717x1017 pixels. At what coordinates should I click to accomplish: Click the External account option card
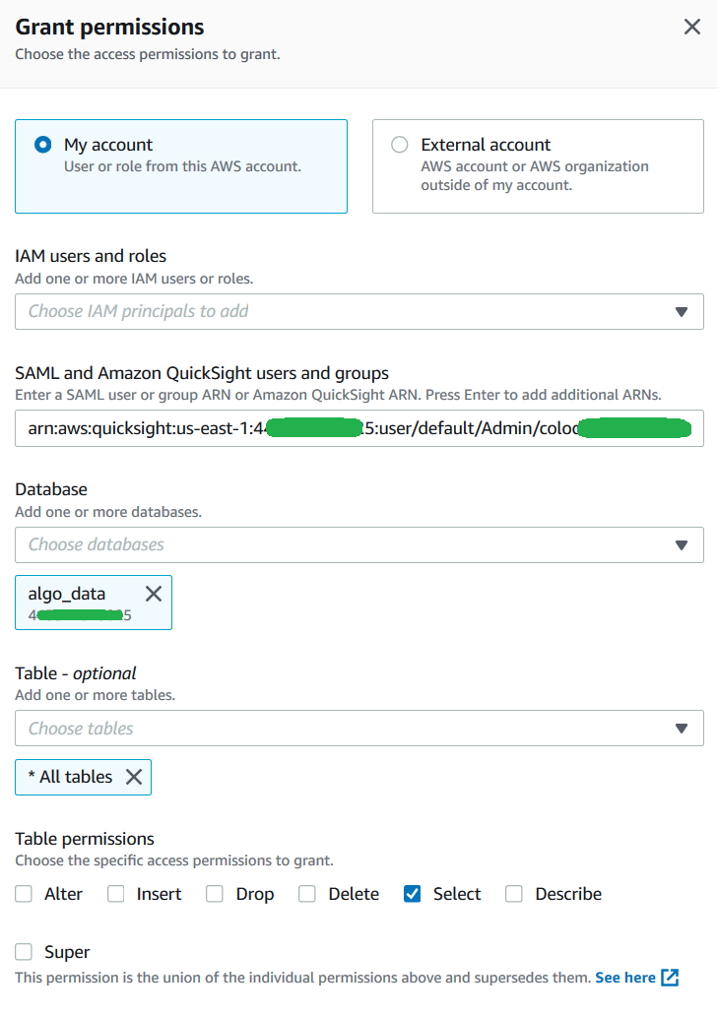pyautogui.click(x=538, y=166)
